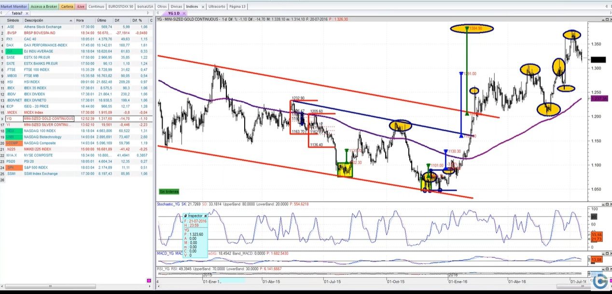Close the Indices page tab

pyautogui.click(x=204, y=7)
